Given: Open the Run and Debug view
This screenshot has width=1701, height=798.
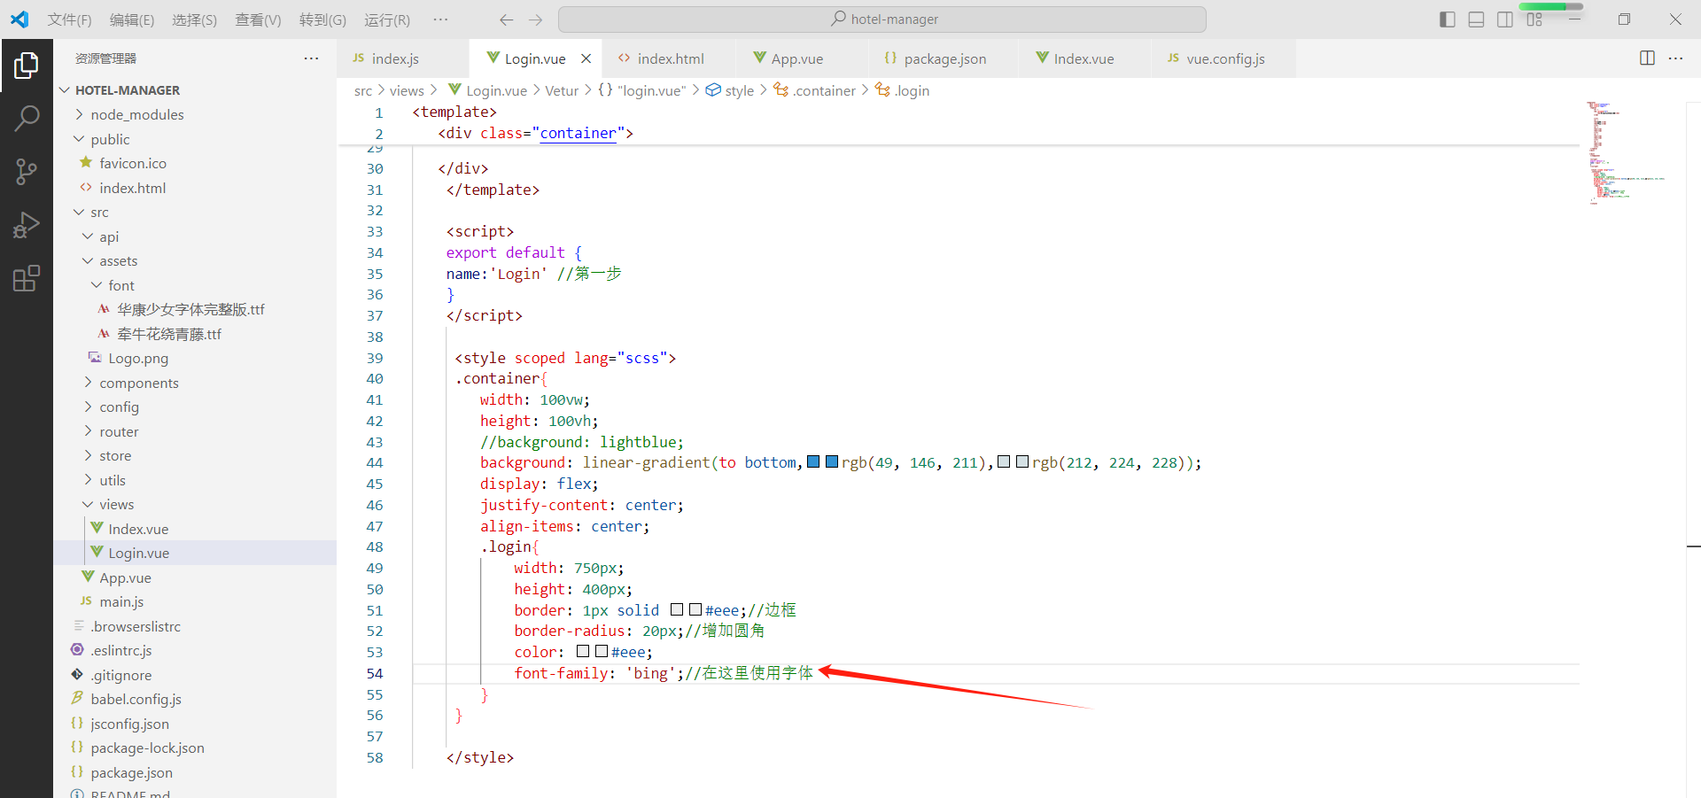Looking at the screenshot, I should click(x=27, y=225).
